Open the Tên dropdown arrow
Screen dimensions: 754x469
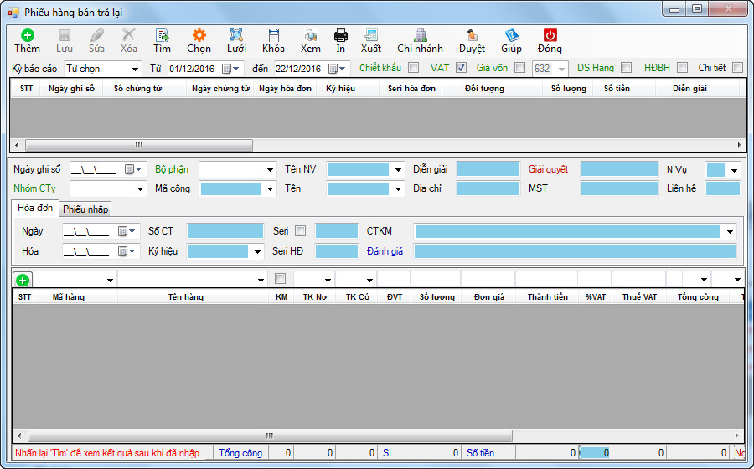click(x=398, y=188)
